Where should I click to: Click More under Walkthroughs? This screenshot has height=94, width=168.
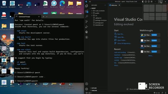click(x=150, y=56)
